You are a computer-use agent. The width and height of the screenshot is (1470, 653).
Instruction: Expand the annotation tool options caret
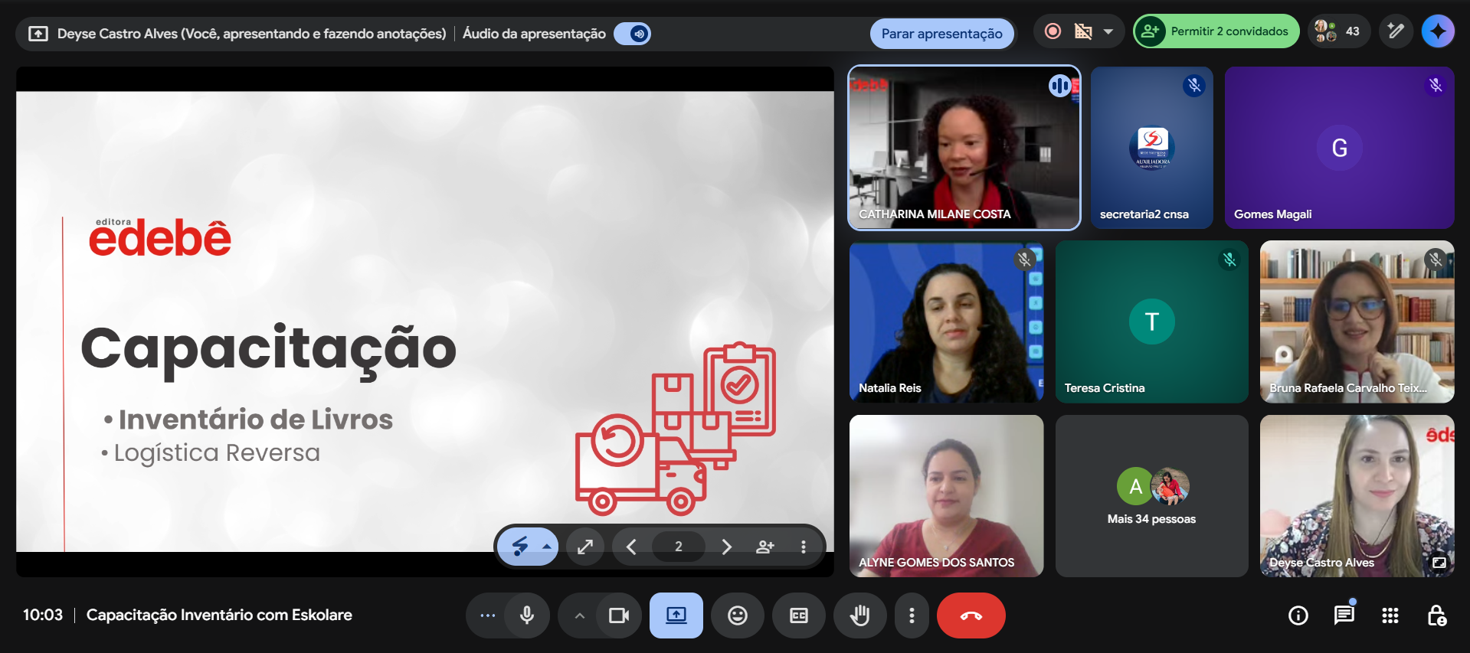point(547,547)
